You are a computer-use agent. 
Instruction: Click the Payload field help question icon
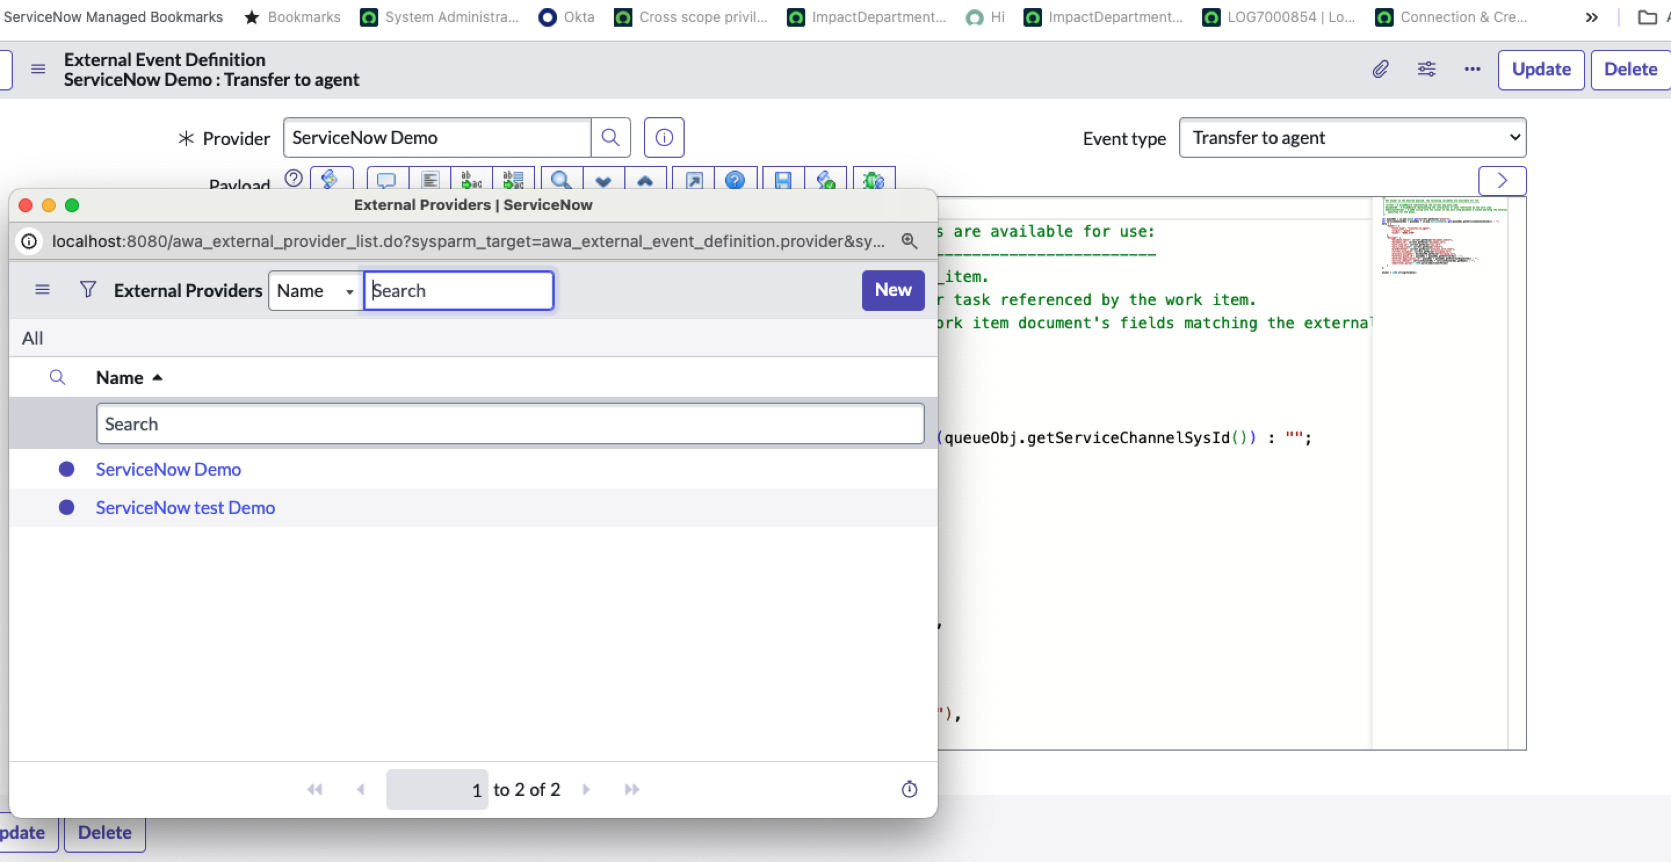[294, 178]
